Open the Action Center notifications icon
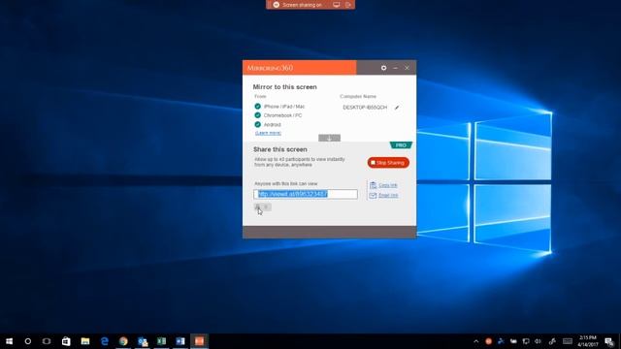This screenshot has height=349, width=621. (x=609, y=341)
